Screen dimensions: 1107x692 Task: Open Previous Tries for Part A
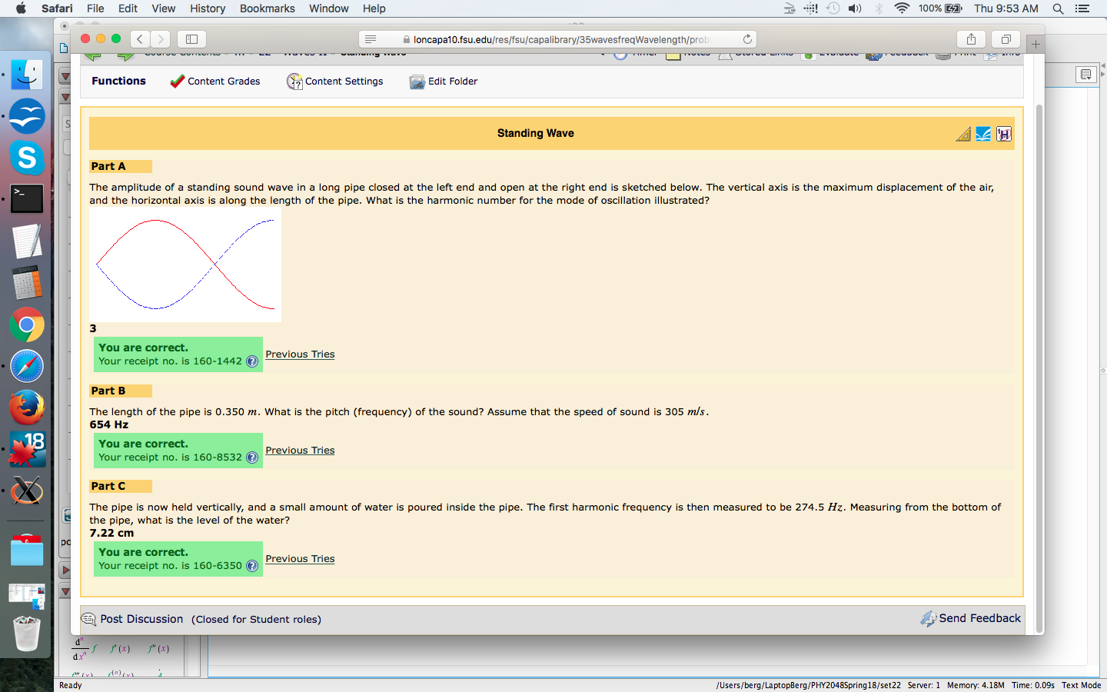tap(300, 354)
